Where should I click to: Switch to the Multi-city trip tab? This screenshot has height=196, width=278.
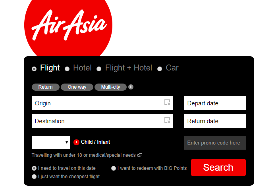coord(110,87)
